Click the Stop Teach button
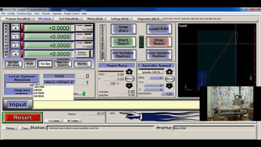 click(159, 42)
